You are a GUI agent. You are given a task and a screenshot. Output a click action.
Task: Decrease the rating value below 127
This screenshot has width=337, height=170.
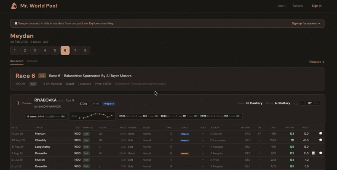point(302,103)
